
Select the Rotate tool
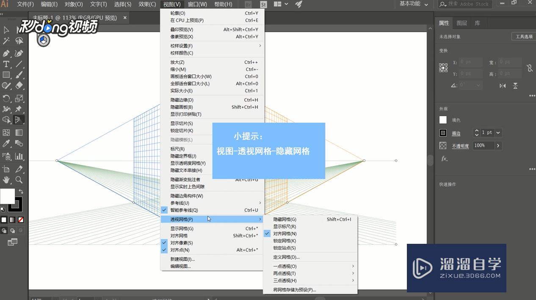6,99
